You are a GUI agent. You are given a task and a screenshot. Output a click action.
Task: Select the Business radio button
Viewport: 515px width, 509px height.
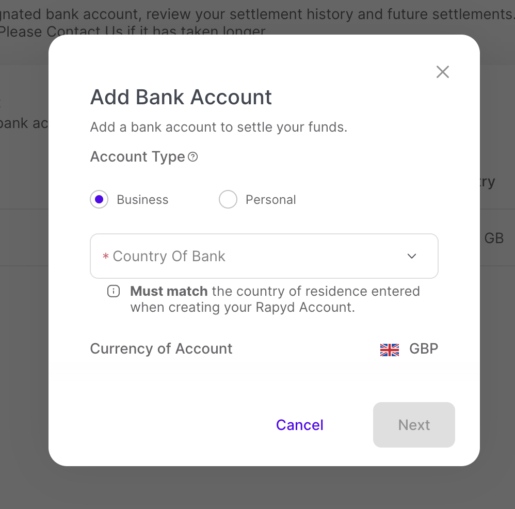point(99,199)
